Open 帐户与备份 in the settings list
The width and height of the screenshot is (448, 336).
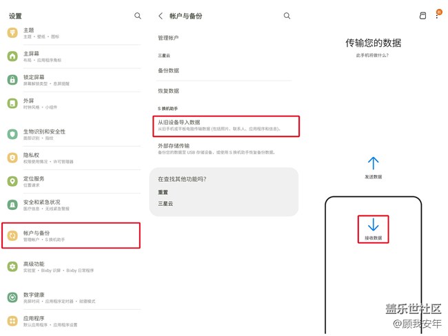[x=71, y=235]
